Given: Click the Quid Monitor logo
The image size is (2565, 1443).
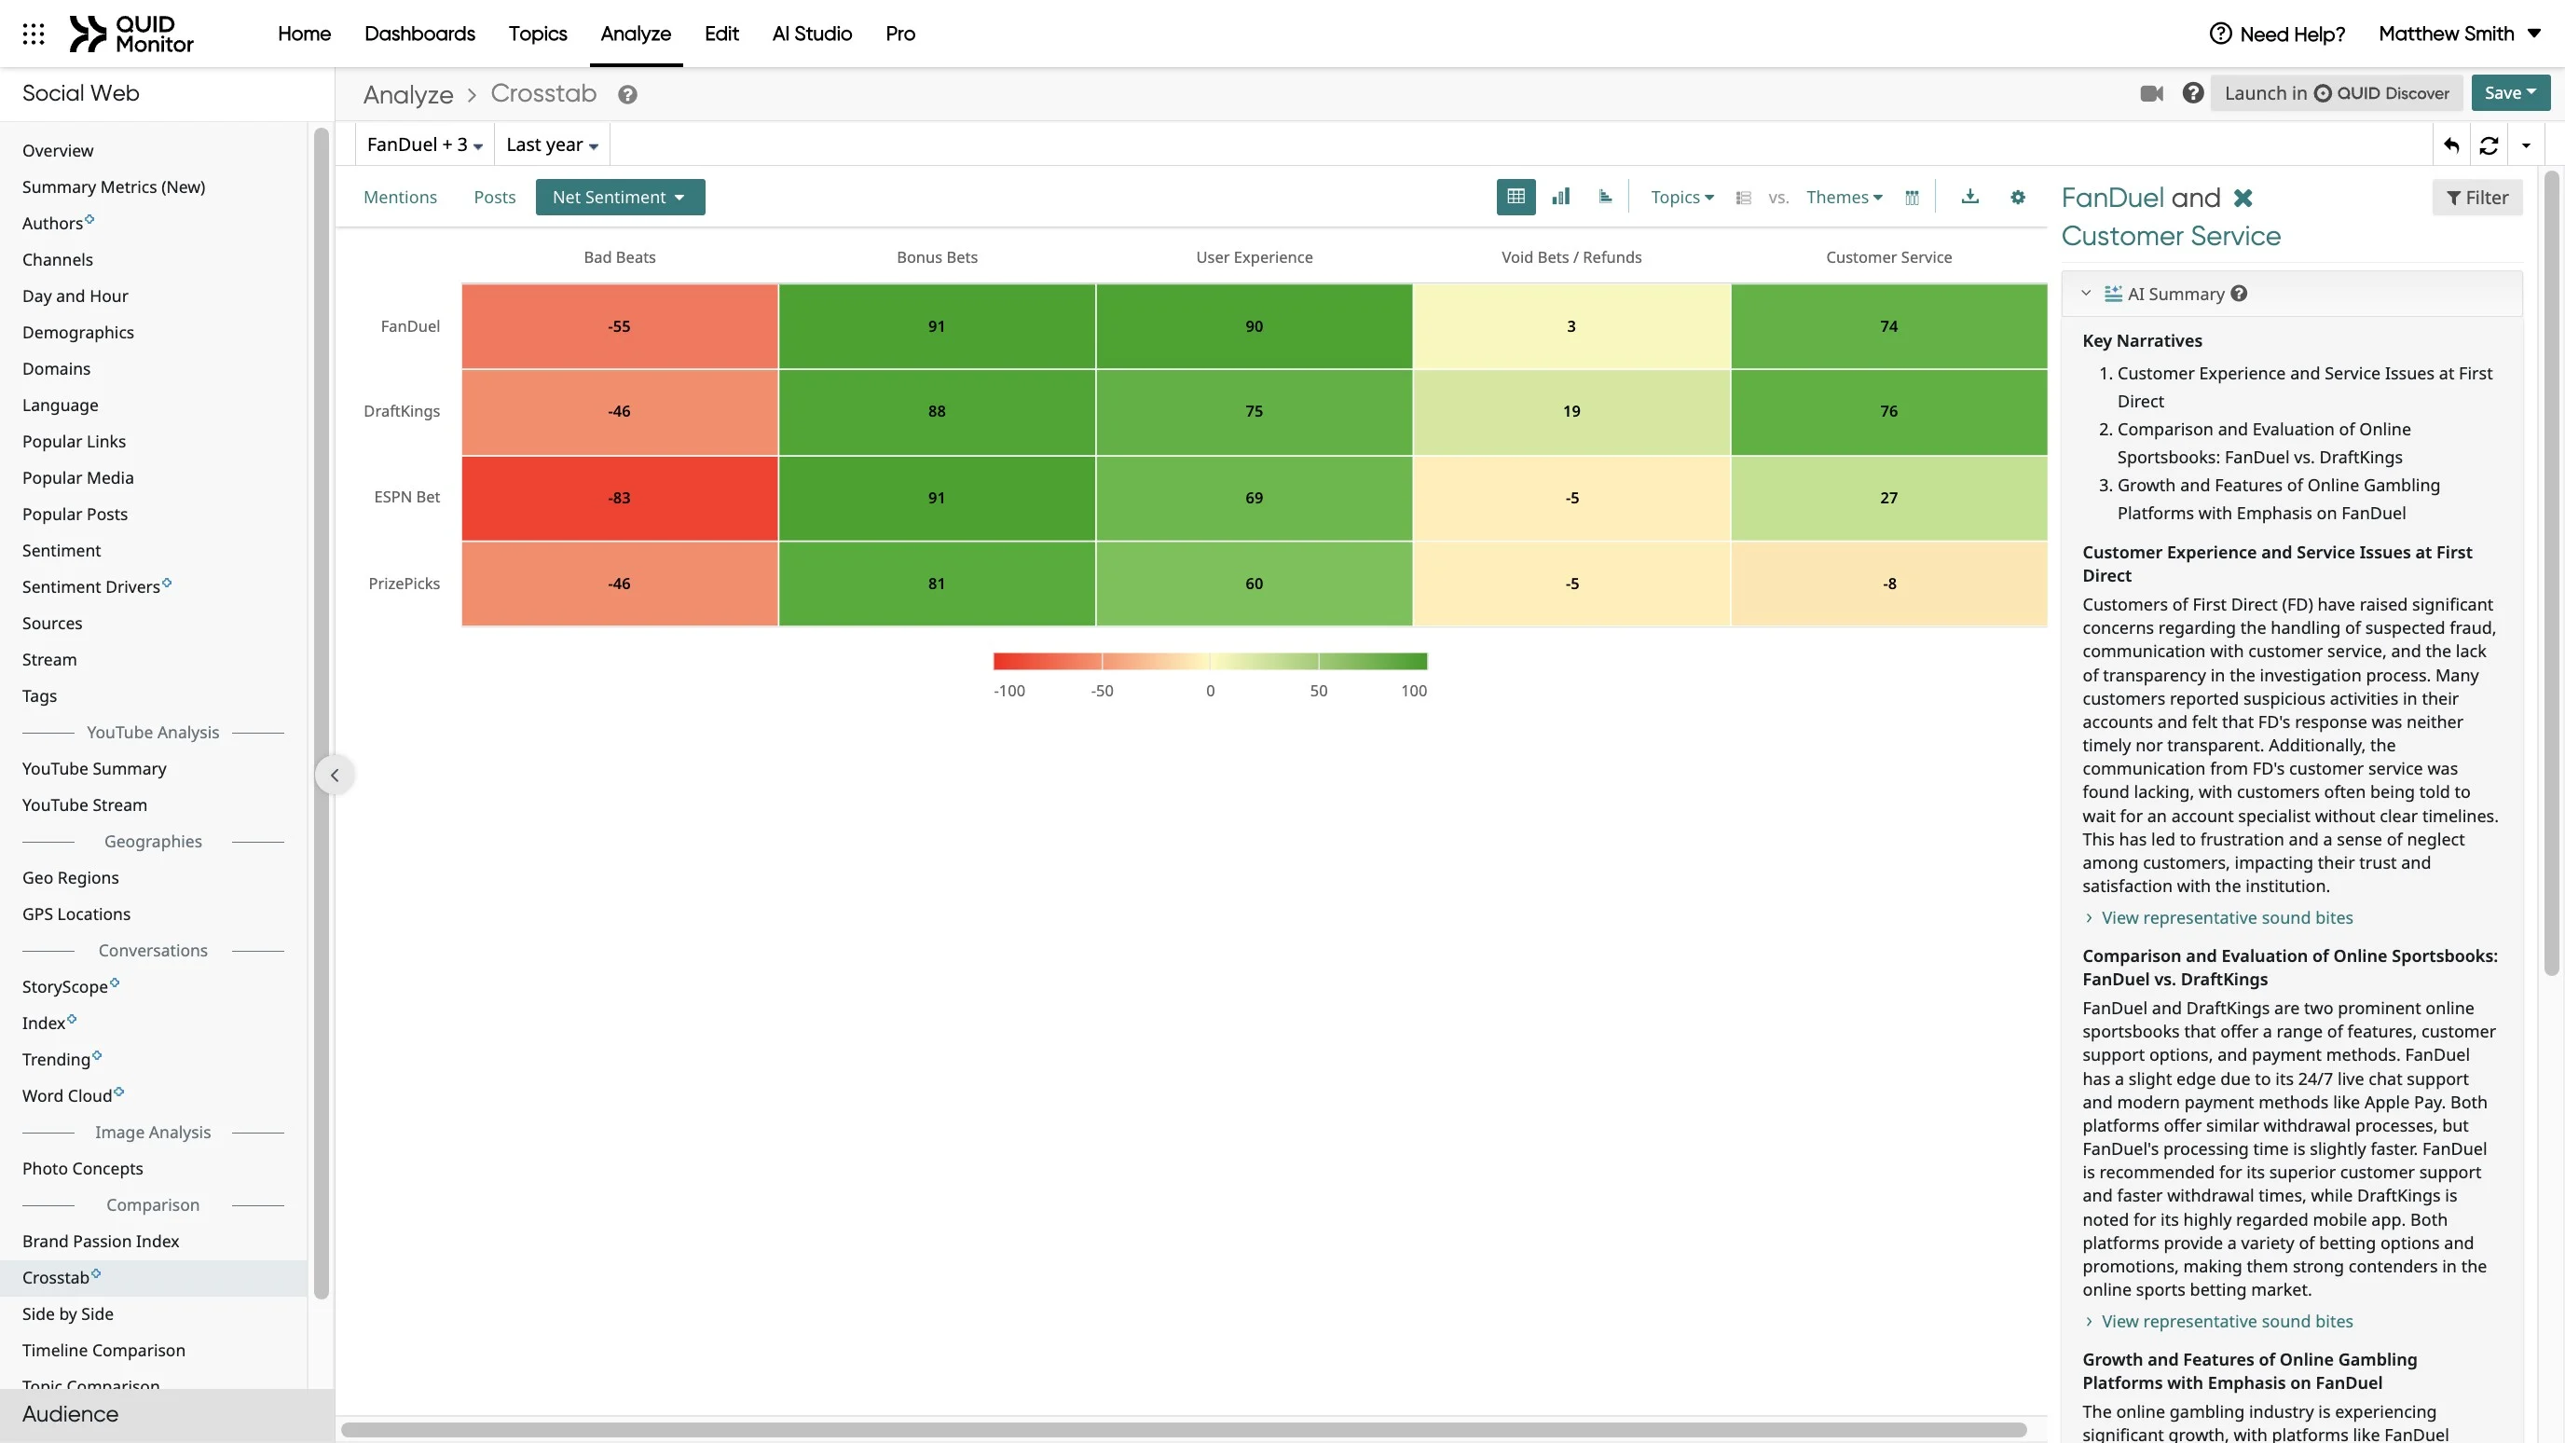Looking at the screenshot, I should click(131, 34).
